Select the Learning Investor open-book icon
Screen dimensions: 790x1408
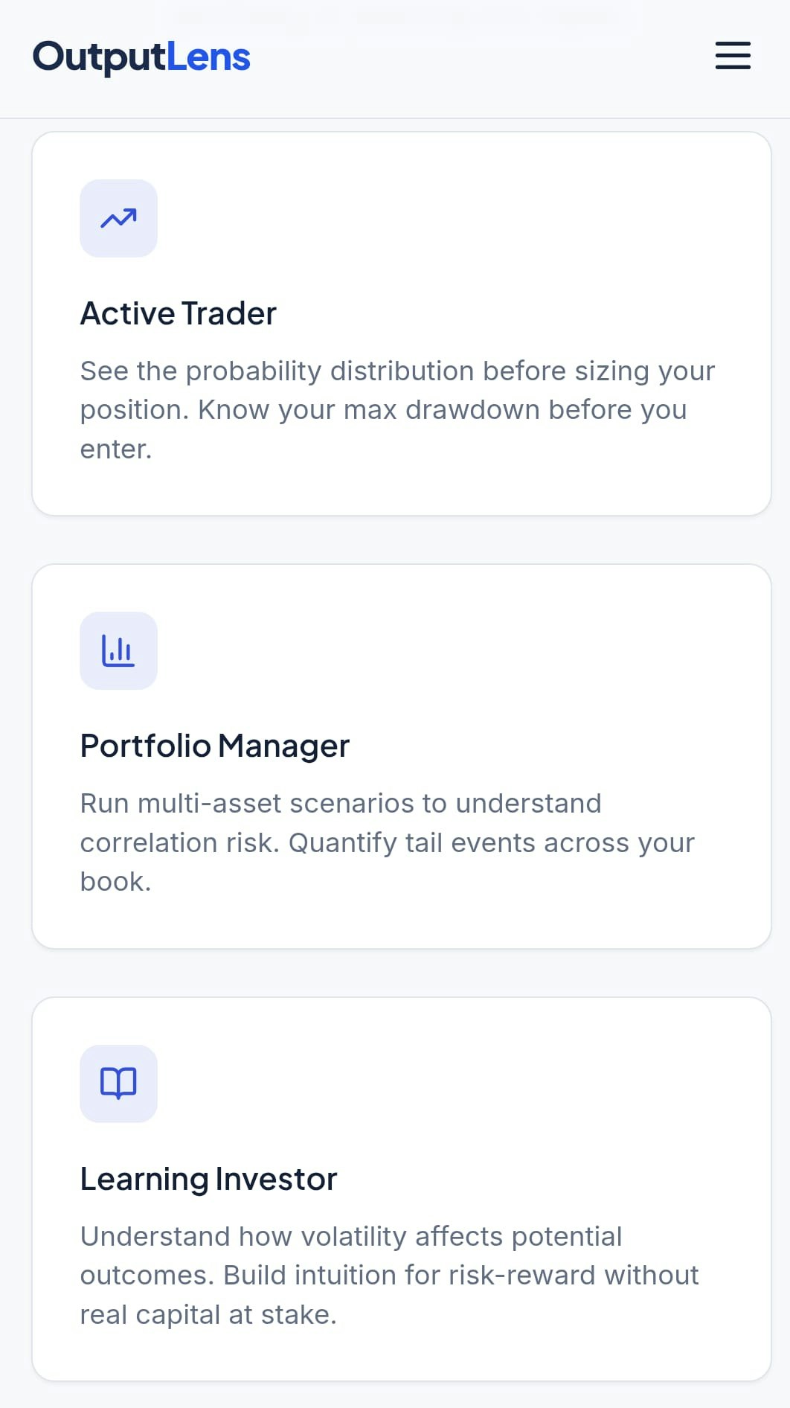pos(118,1084)
